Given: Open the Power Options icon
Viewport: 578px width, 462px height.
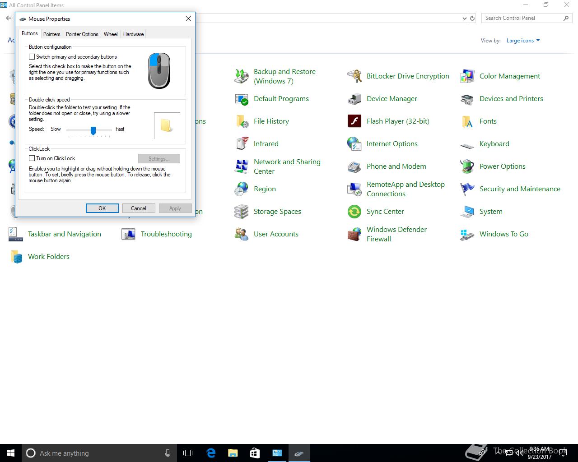Looking at the screenshot, I should [x=467, y=166].
